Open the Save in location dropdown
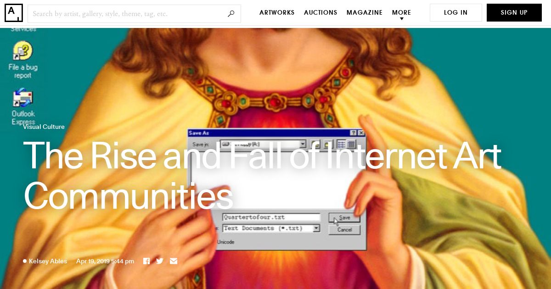The height and width of the screenshot is (289, 551). pyautogui.click(x=303, y=144)
